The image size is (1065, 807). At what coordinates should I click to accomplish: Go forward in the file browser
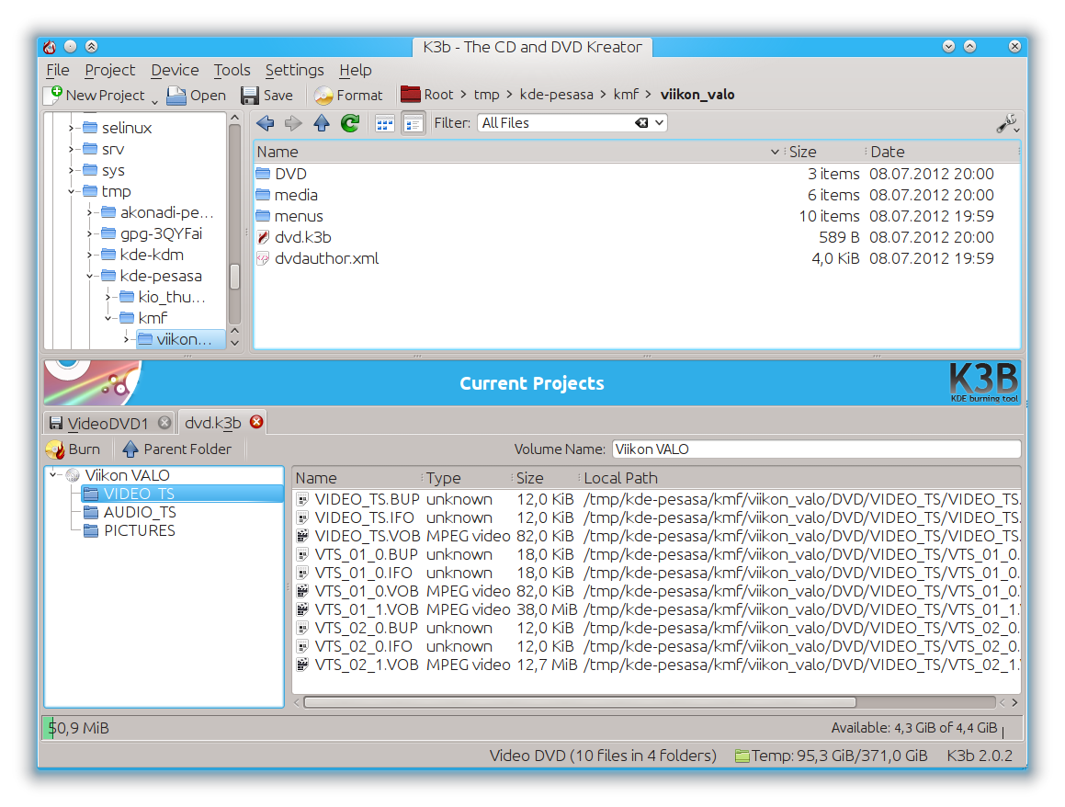click(293, 123)
